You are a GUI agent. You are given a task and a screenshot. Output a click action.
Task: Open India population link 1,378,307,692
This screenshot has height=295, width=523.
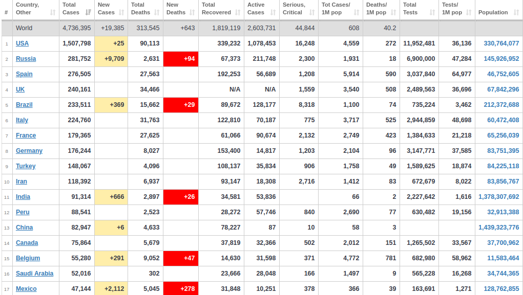(x=498, y=196)
